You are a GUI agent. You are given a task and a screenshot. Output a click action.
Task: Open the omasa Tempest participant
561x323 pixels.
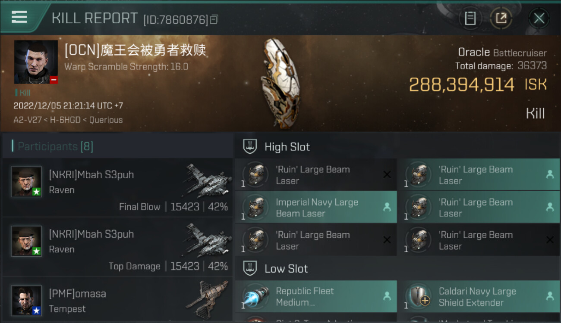pyautogui.click(x=117, y=300)
